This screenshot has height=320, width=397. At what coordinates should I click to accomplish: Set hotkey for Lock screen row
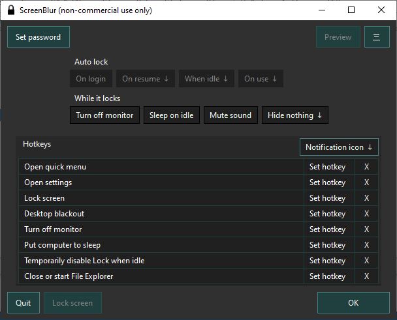pyautogui.click(x=329, y=198)
